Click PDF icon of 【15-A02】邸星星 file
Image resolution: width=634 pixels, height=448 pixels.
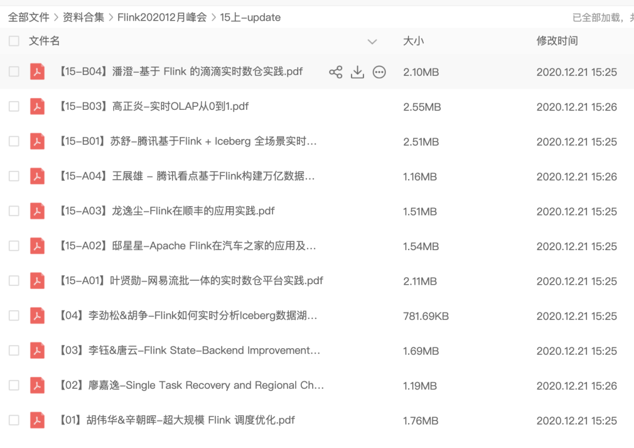click(x=37, y=246)
